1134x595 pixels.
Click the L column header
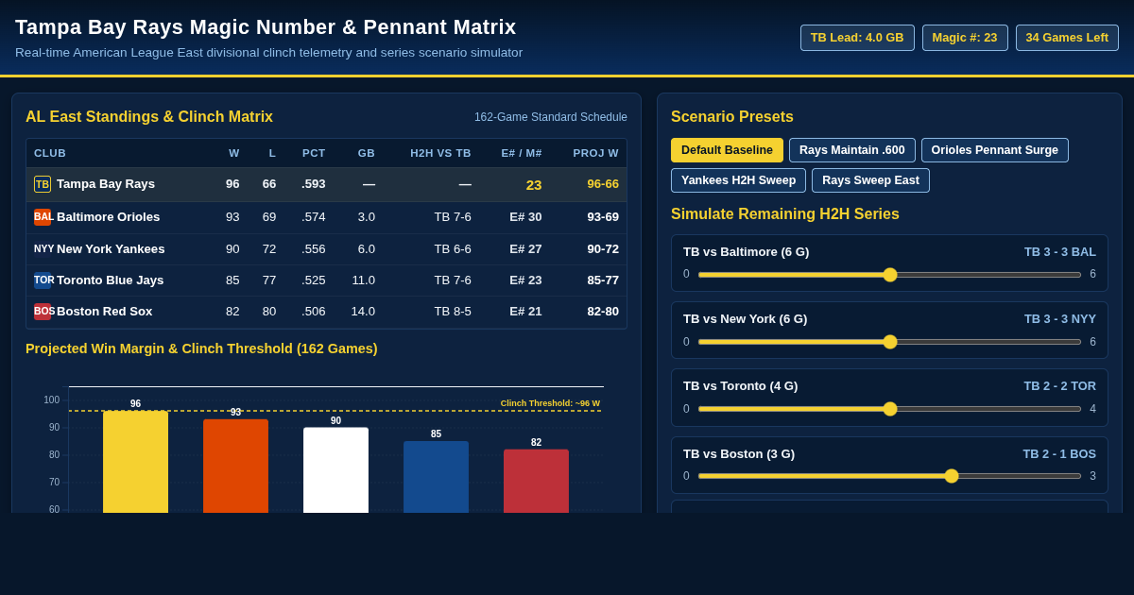(x=272, y=153)
